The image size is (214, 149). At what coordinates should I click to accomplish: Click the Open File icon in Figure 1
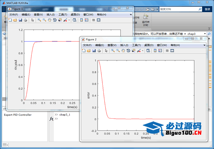15,20
